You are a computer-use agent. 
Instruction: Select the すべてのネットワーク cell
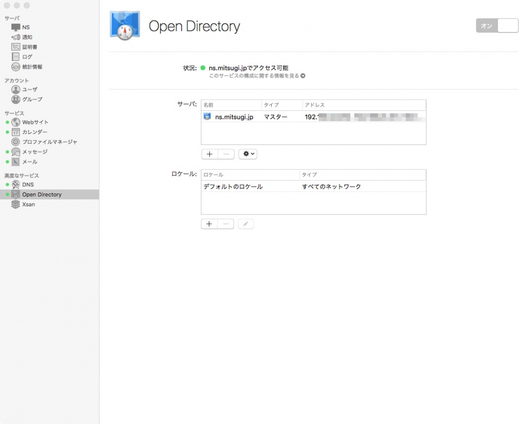point(332,187)
